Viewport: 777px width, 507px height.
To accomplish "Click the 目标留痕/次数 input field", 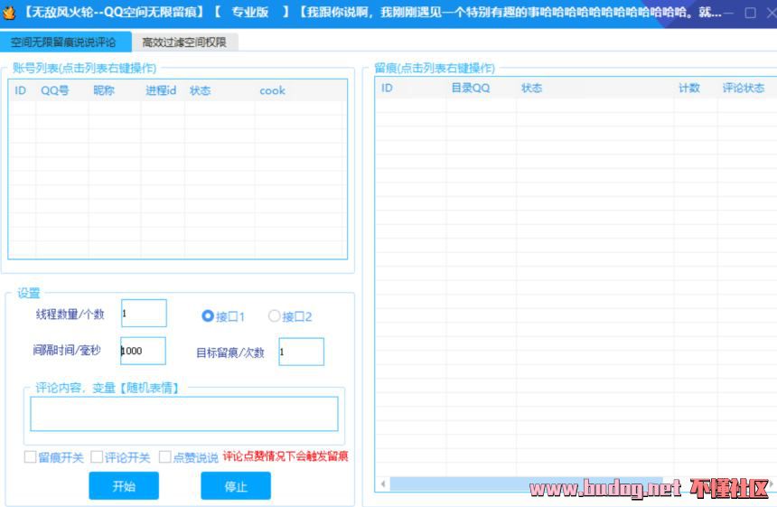I will pos(301,352).
